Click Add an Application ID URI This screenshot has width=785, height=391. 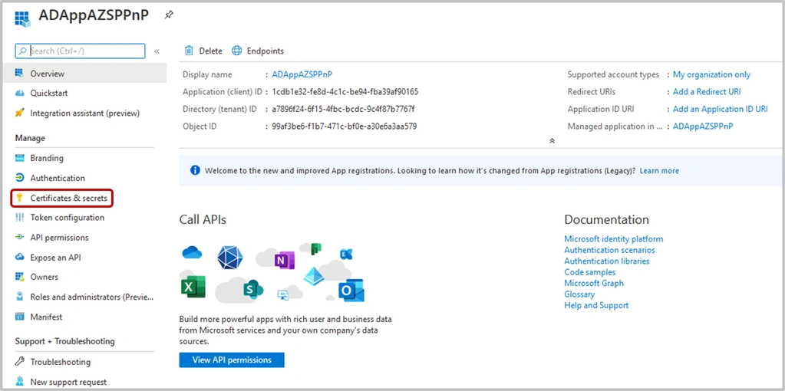click(x=720, y=109)
